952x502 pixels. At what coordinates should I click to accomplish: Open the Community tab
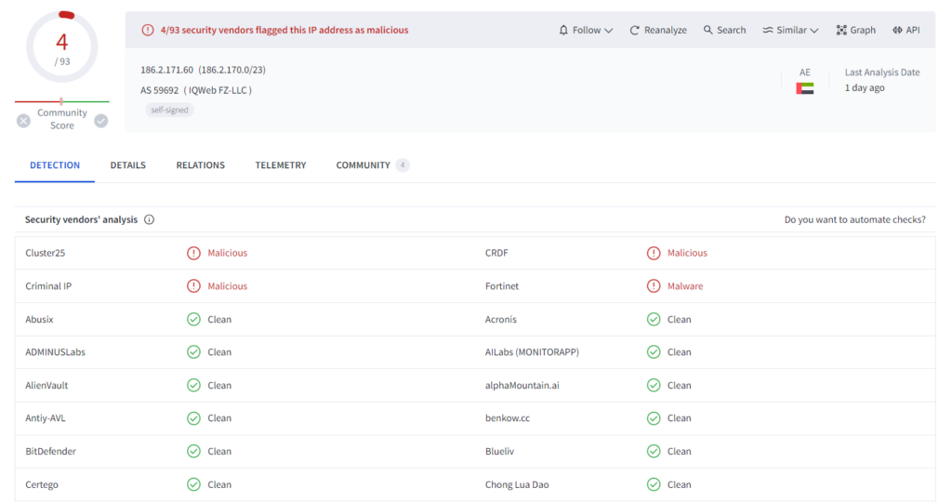tap(363, 165)
